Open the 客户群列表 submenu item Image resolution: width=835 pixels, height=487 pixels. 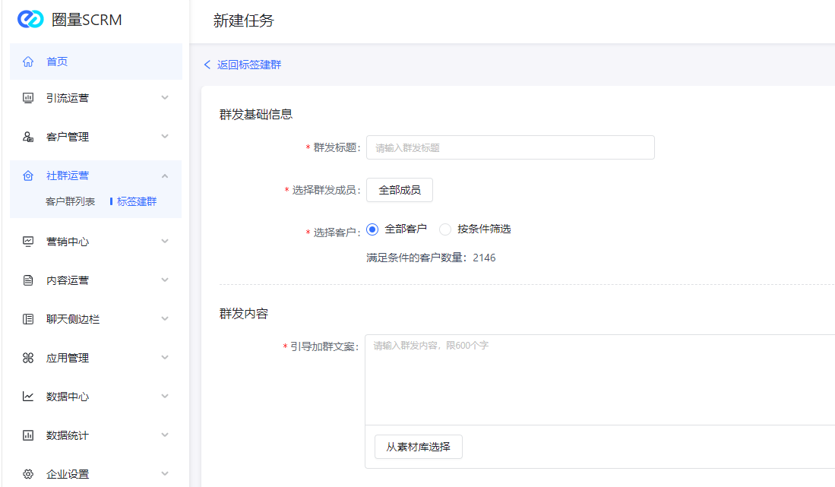click(x=71, y=201)
